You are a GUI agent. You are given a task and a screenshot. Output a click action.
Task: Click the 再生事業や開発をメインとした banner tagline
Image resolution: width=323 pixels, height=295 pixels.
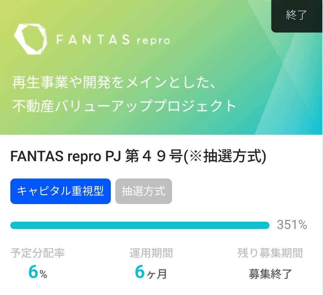[114, 82]
